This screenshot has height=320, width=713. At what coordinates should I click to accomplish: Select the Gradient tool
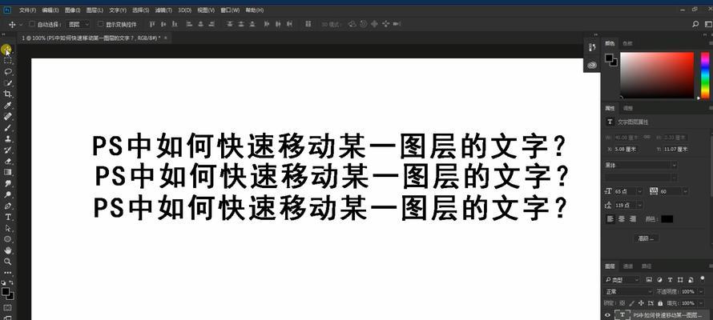click(x=8, y=172)
